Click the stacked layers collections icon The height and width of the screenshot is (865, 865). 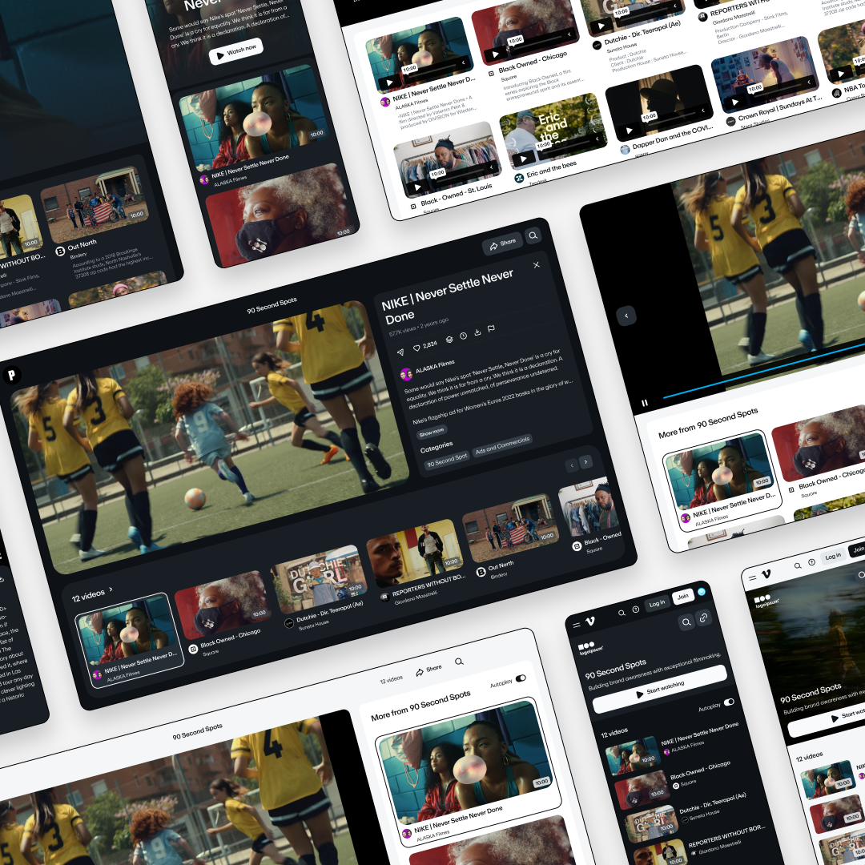(x=449, y=340)
